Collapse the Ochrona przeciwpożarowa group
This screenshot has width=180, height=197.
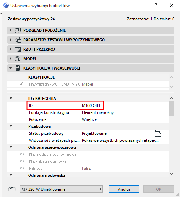pyautogui.click(x=11, y=147)
